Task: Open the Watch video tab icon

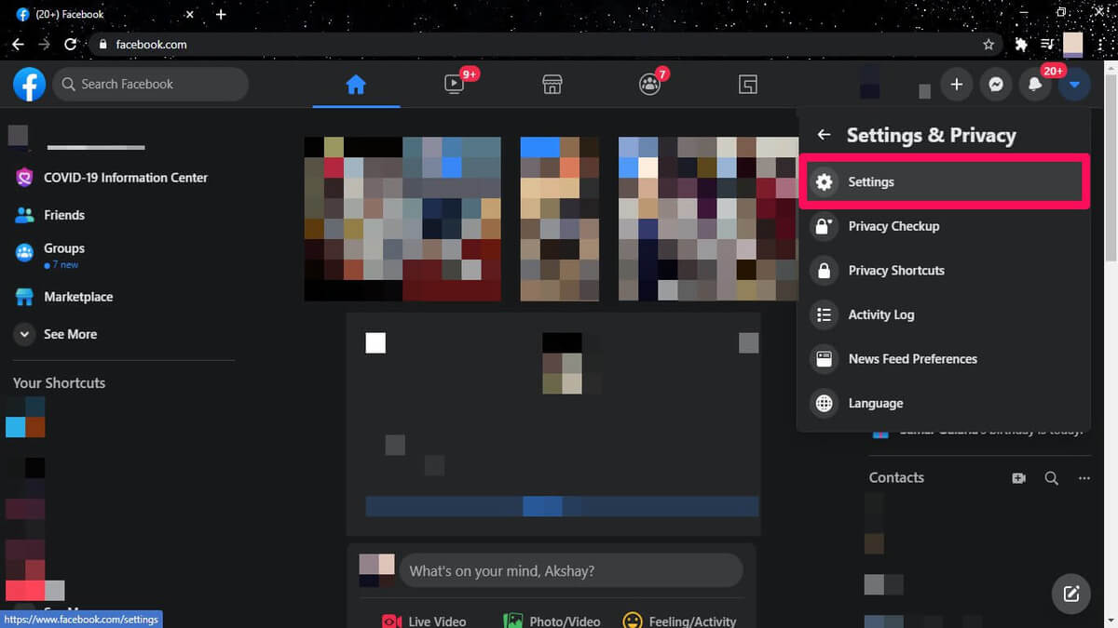Action: [x=454, y=85]
